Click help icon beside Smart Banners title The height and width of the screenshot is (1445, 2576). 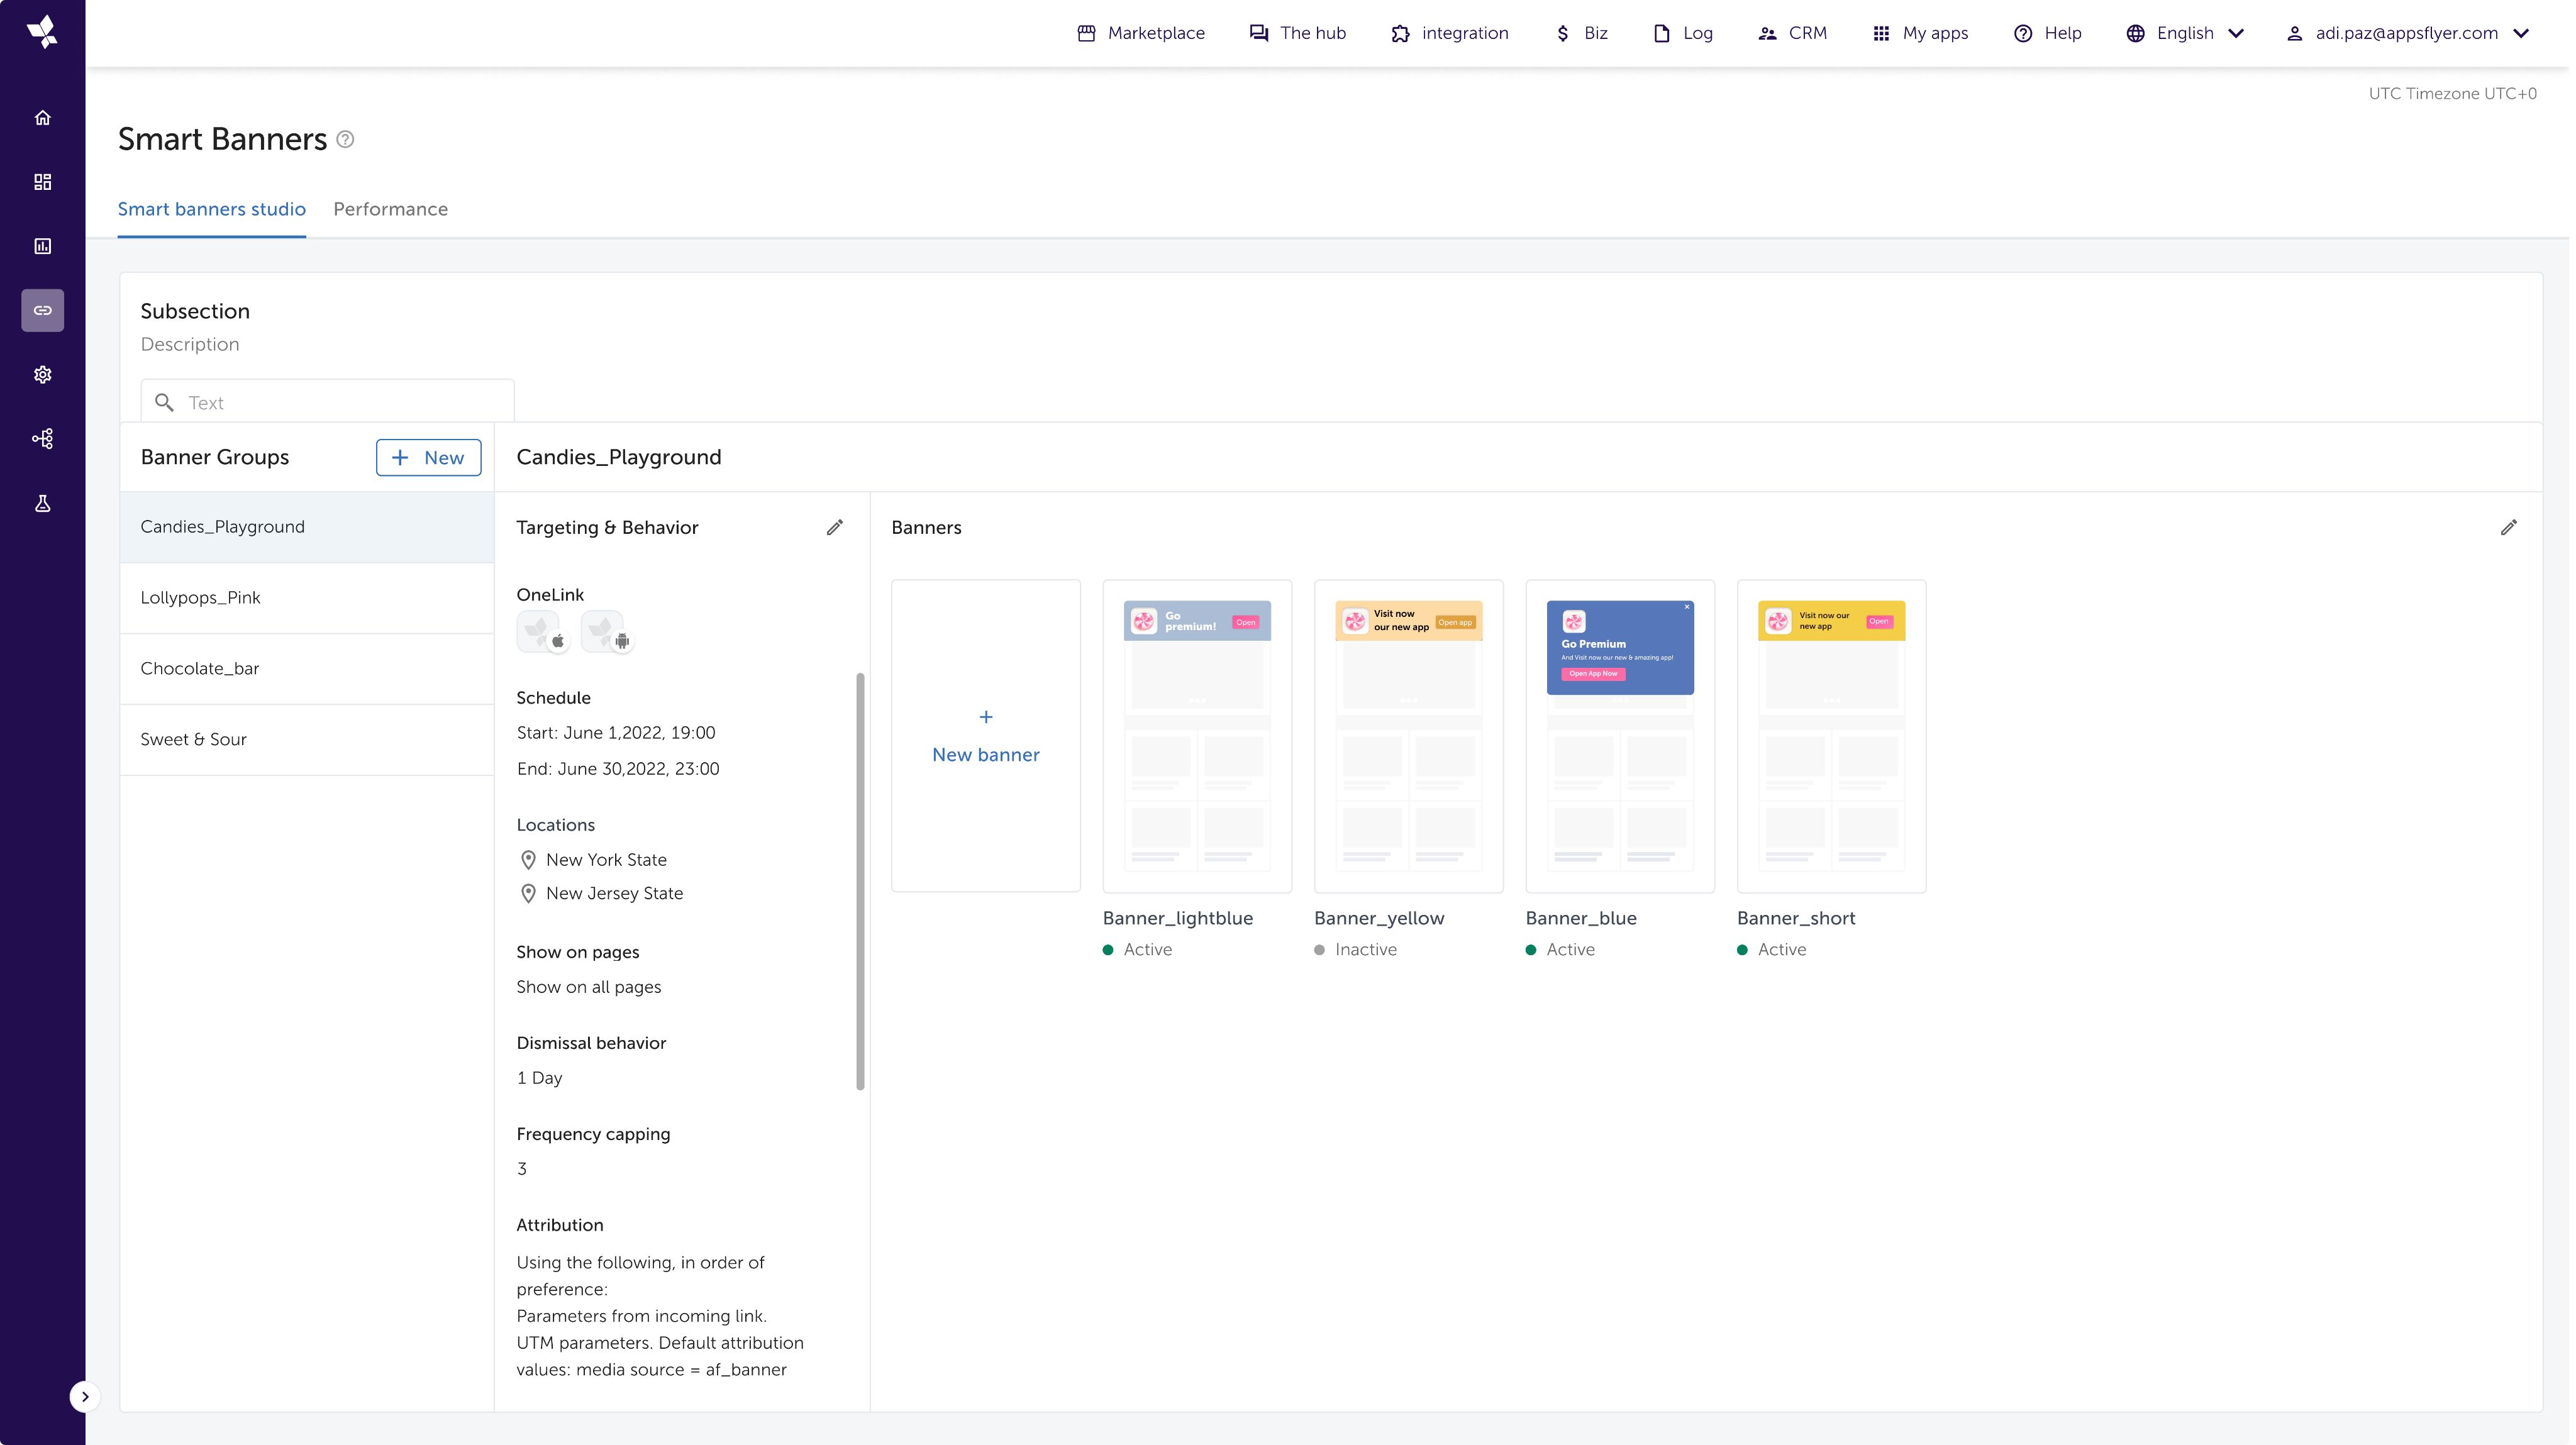(x=345, y=139)
